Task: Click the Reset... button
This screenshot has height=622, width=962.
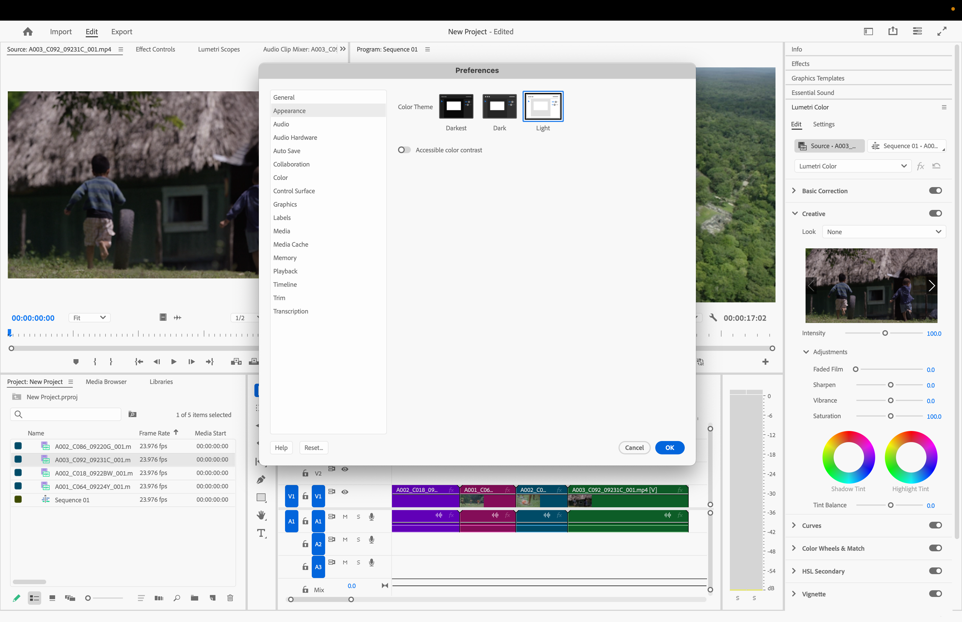Action: pos(314,447)
